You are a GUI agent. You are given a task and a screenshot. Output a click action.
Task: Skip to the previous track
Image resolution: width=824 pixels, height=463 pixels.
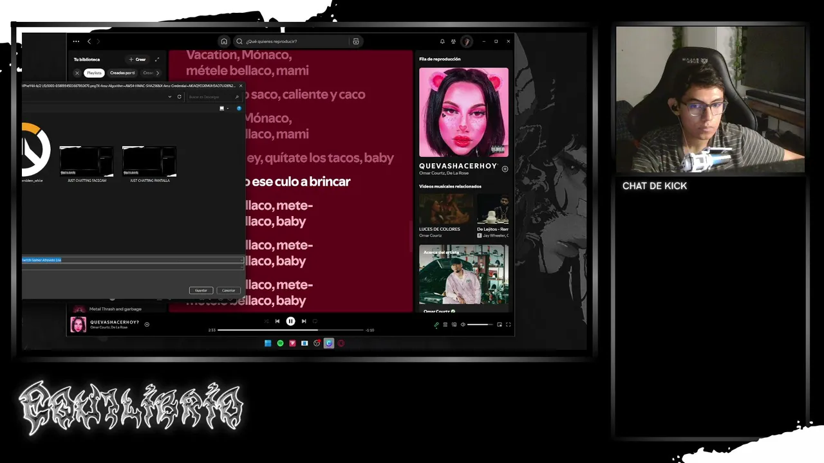277,321
